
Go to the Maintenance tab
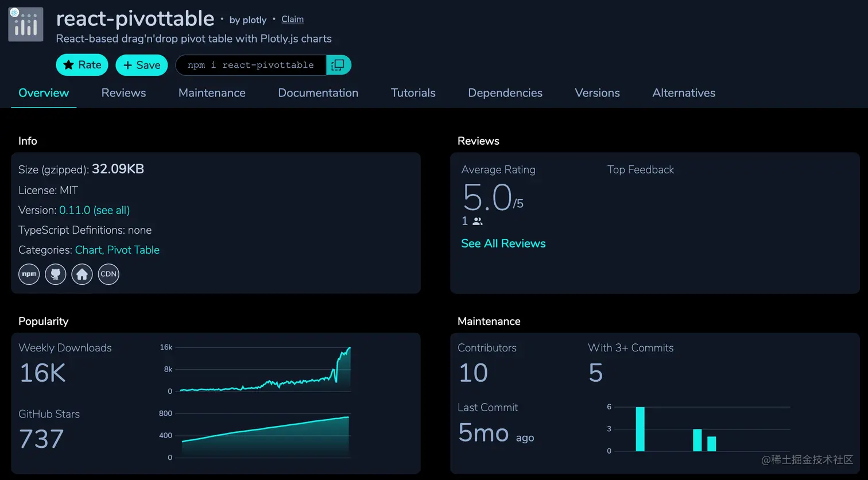212,93
